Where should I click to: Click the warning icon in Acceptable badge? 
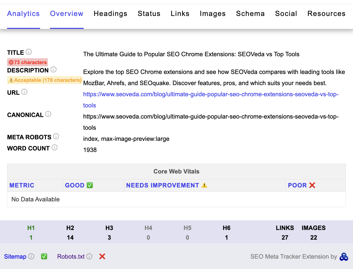11,80
